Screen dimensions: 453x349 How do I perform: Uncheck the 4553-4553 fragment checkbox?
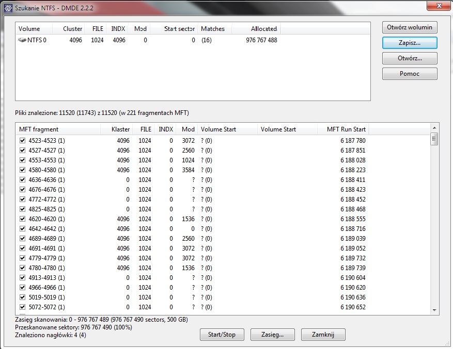[22, 160]
